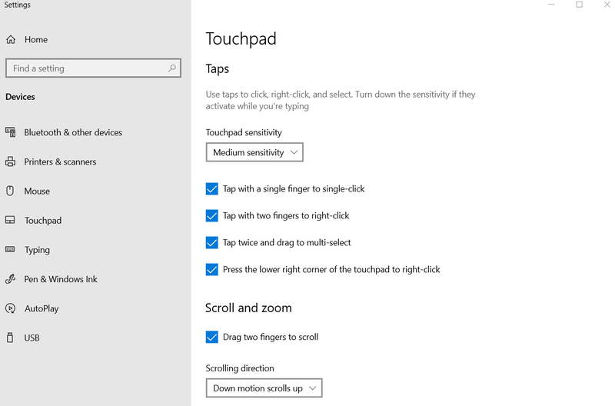Click the Scroll and zoom heading
The height and width of the screenshot is (406, 615).
[248, 308]
